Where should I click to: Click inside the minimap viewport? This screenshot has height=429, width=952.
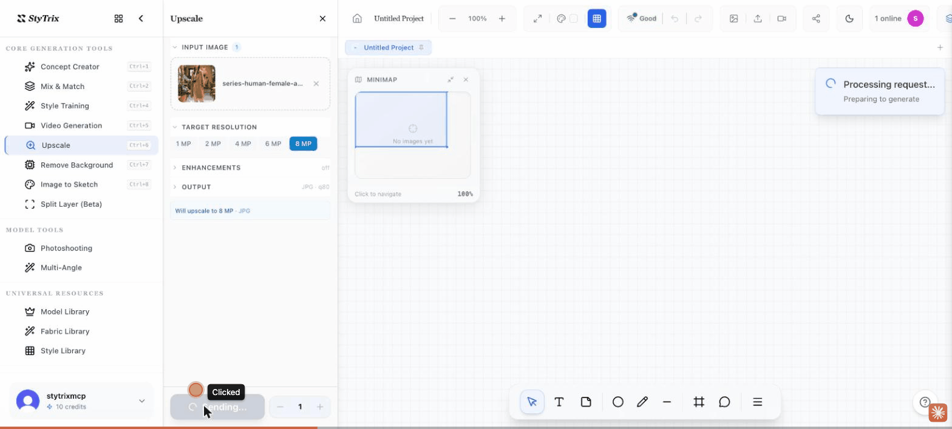coord(401,119)
